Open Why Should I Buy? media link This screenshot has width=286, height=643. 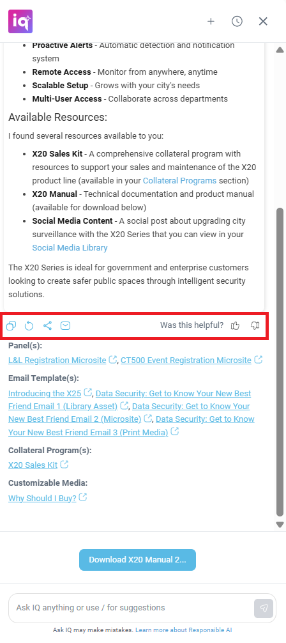(42, 499)
